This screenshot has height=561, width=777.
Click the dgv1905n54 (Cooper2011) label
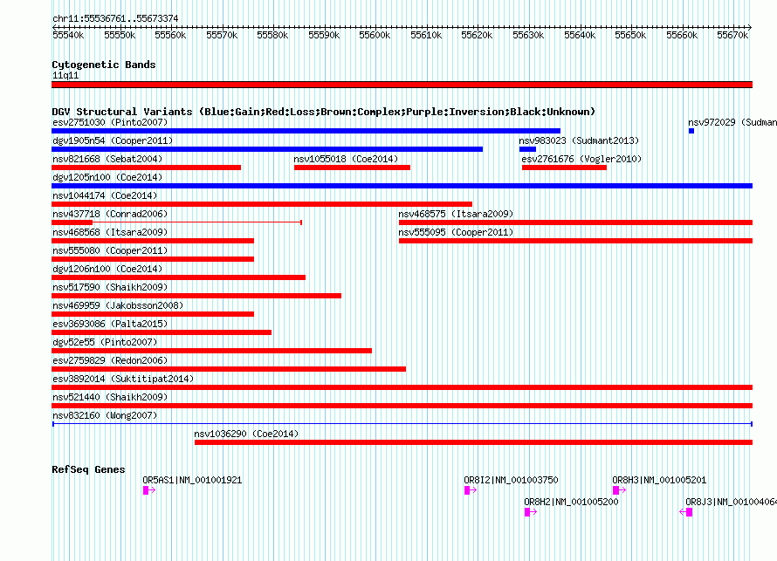click(113, 140)
